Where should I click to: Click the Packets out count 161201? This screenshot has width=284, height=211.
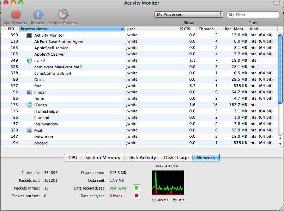coord(51,180)
